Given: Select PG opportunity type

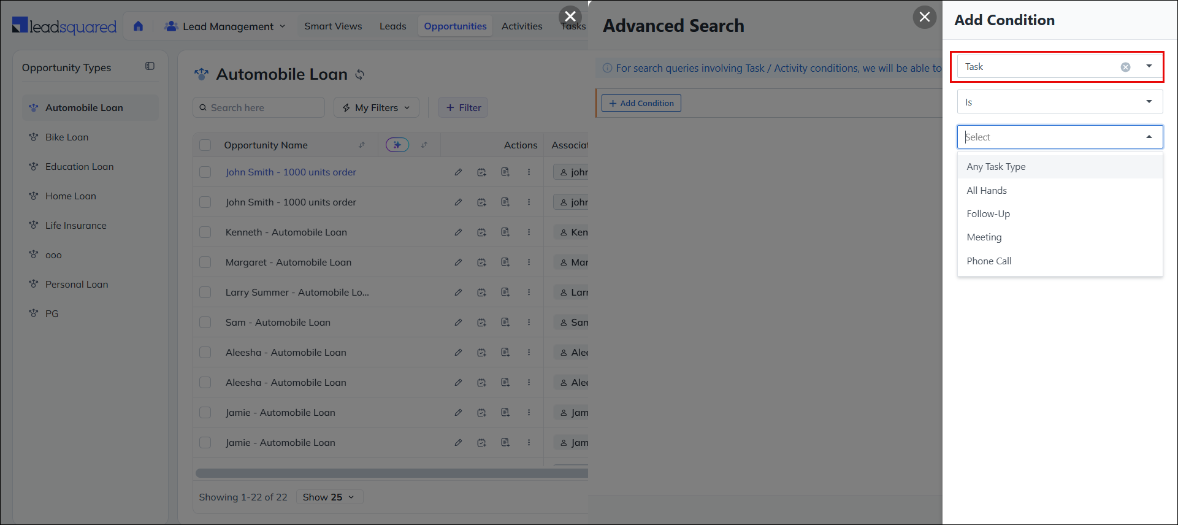Looking at the screenshot, I should pos(90,314).
